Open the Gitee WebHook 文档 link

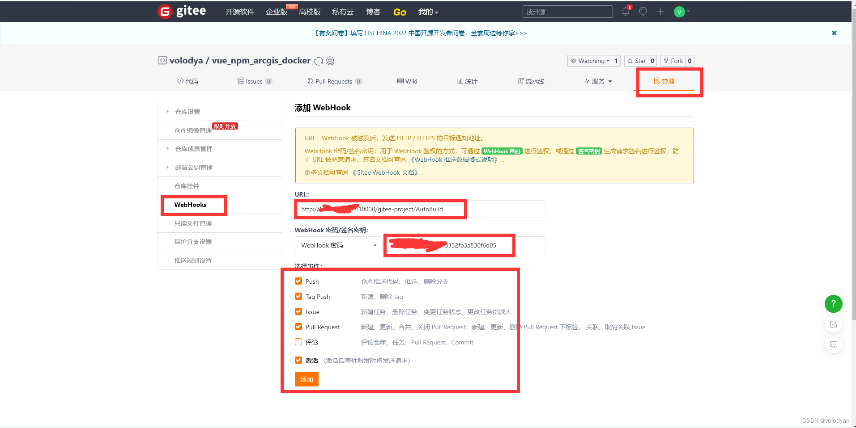coord(386,172)
